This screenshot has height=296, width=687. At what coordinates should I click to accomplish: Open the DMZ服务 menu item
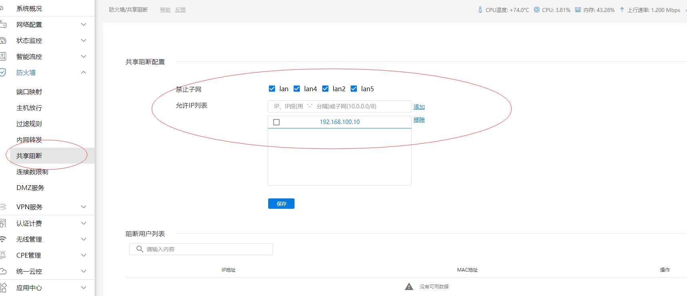(x=30, y=188)
